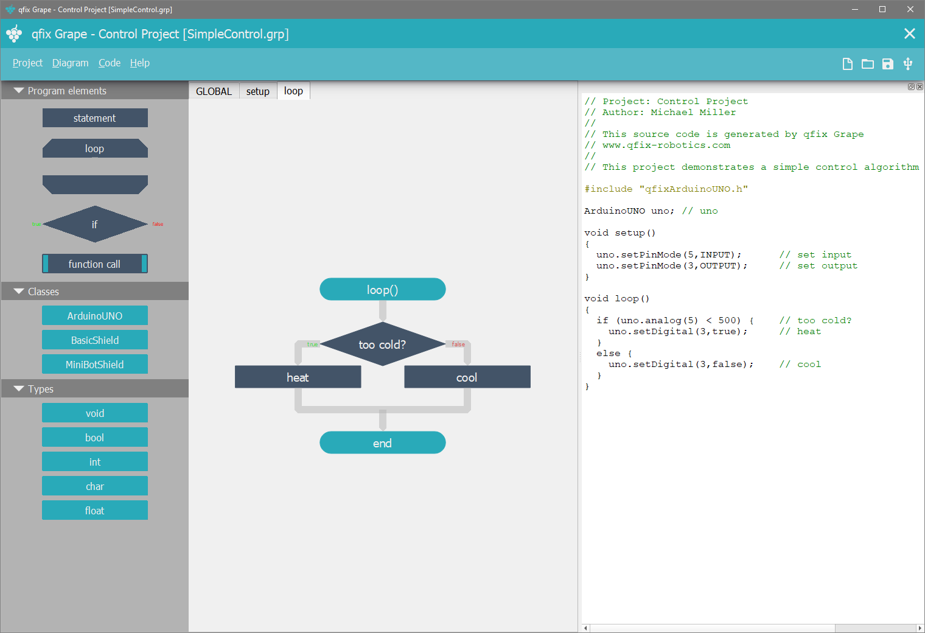Click the large white X in the teal header
The width and height of the screenshot is (925, 633).
pyautogui.click(x=909, y=33)
